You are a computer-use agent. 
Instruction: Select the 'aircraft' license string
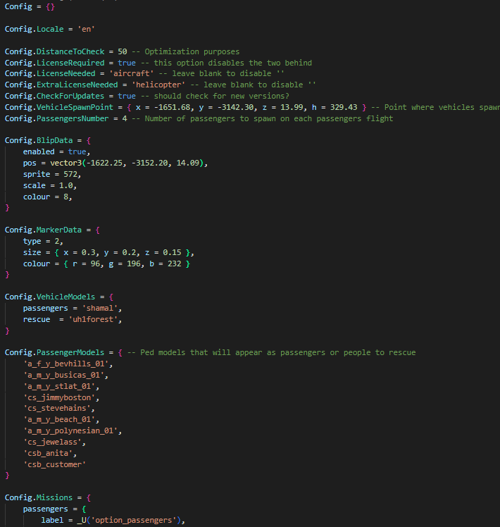[132, 73]
